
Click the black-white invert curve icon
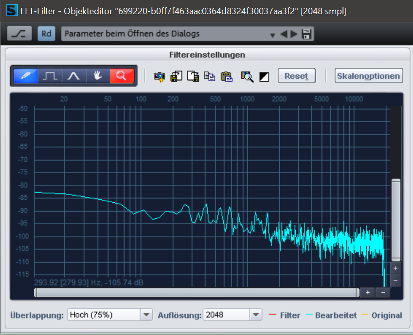click(x=264, y=76)
